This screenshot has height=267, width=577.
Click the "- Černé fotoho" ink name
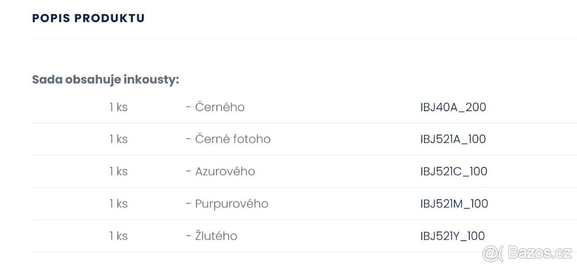tap(228, 139)
